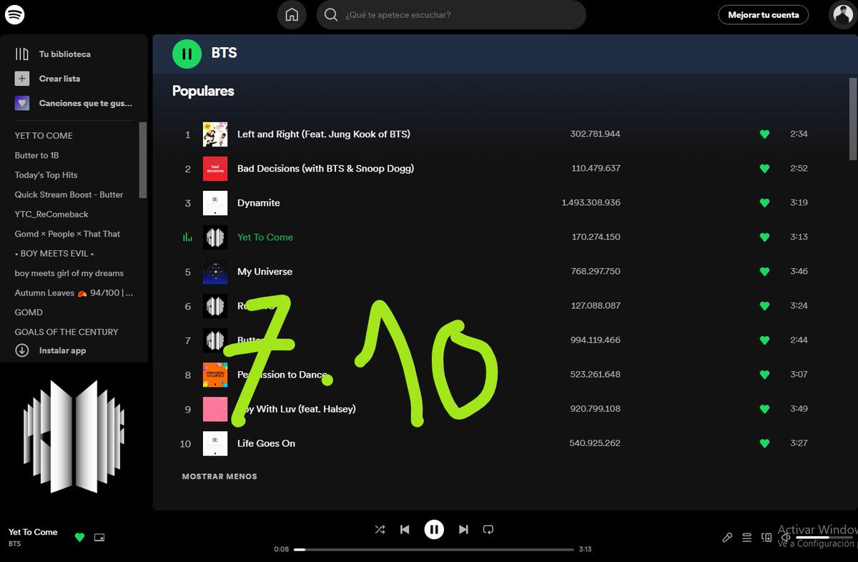This screenshot has width=858, height=562.
Task: Skip to the previous track
Action: tap(405, 530)
